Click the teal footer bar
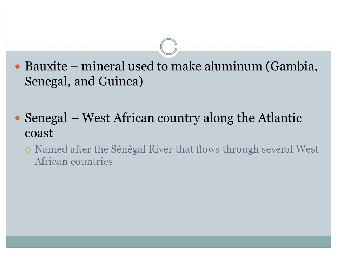This screenshot has width=337, height=253. [168, 241]
